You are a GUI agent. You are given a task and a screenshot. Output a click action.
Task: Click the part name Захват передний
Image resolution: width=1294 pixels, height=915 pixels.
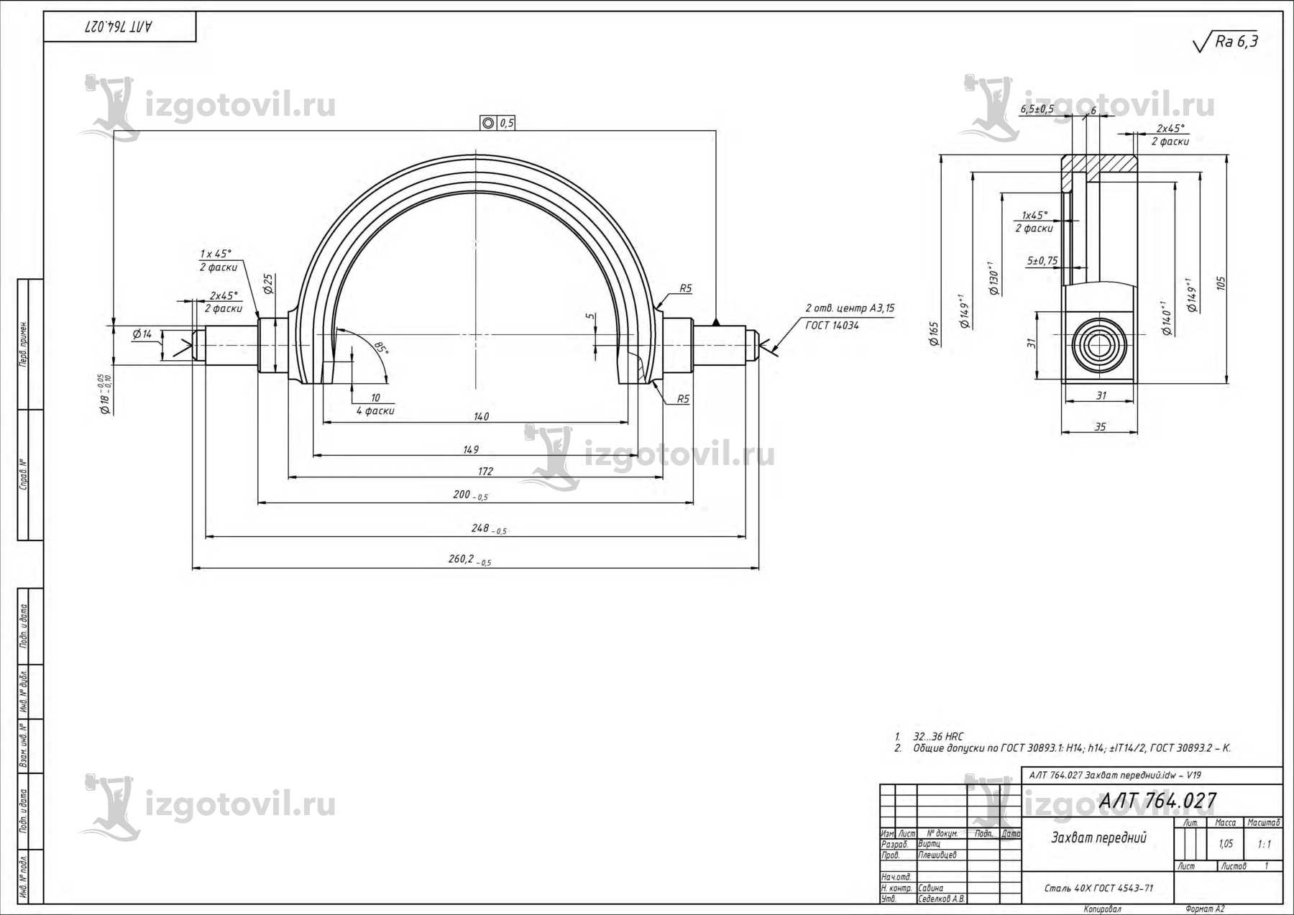[1098, 837]
